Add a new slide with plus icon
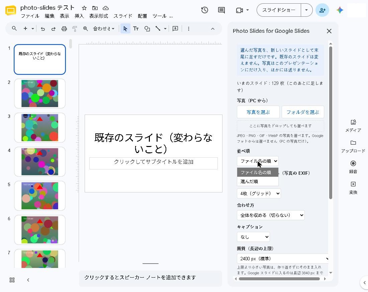The width and height of the screenshot is (368, 292). pyautogui.click(x=25, y=29)
